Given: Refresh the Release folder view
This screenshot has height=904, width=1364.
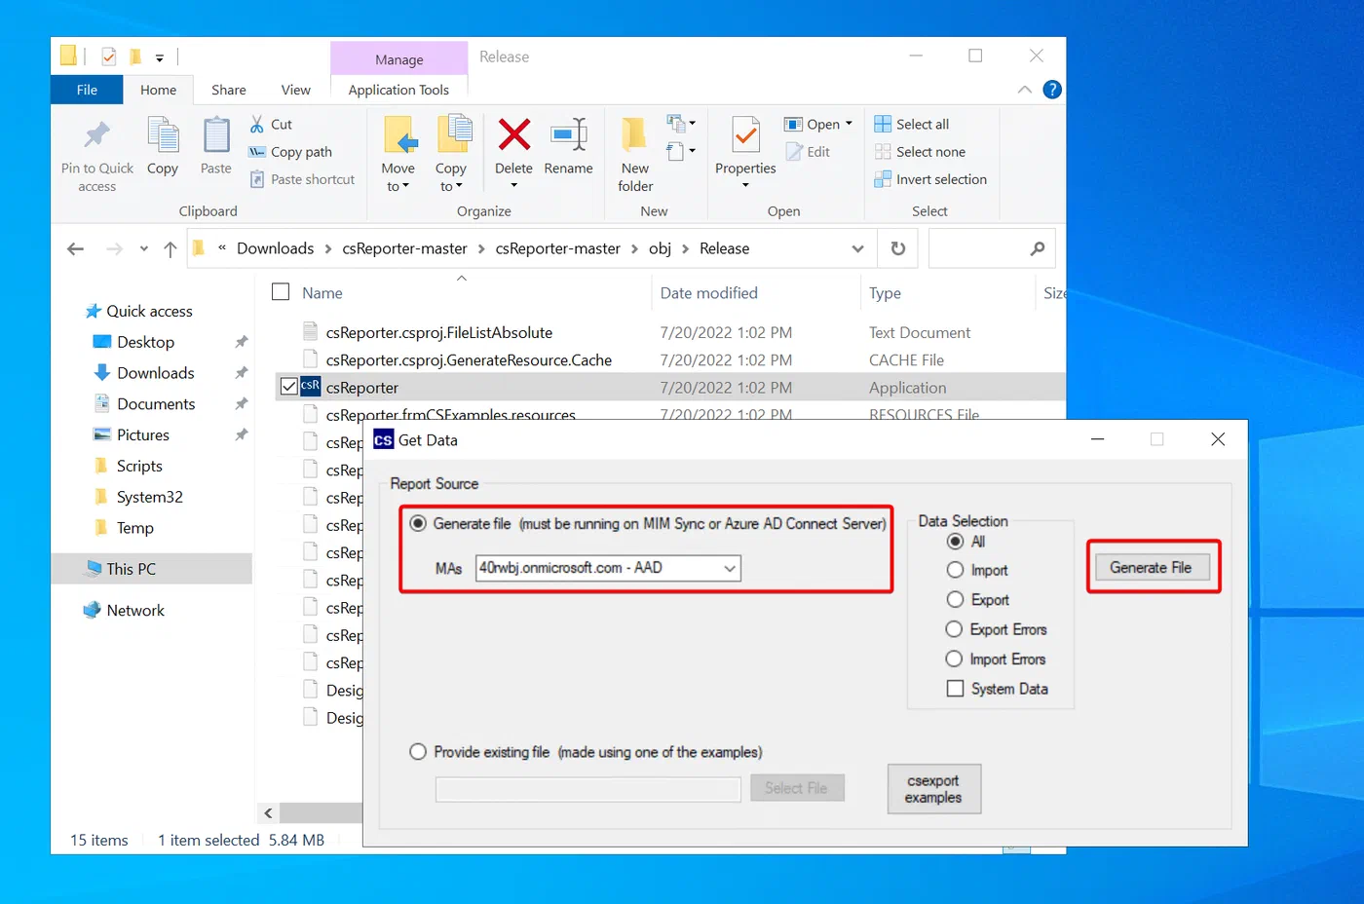Looking at the screenshot, I should point(898,248).
